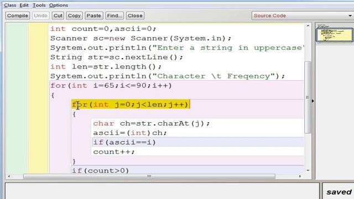
Task: Open the Edit menu
Action: tap(24, 5)
